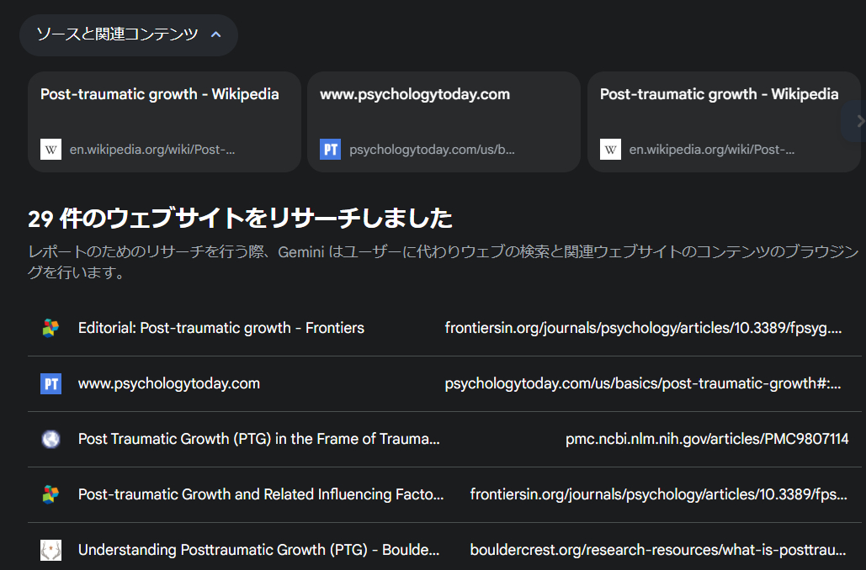Show next source cards with the right arrow

click(x=858, y=121)
